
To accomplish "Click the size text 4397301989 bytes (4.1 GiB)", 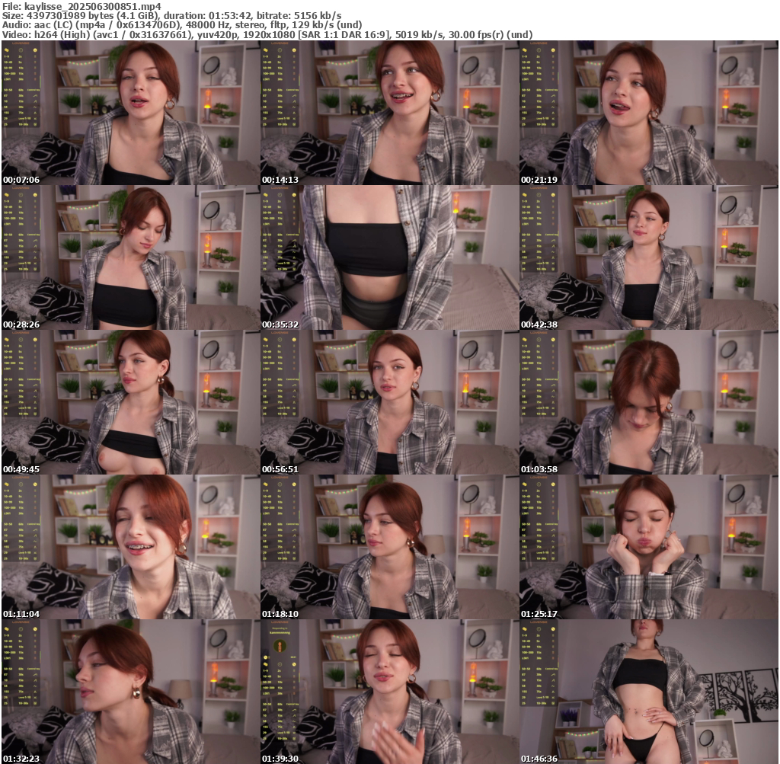I will [x=92, y=15].
